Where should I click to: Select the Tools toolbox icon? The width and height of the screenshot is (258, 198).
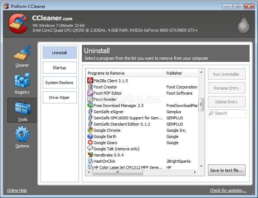pyautogui.click(x=23, y=107)
